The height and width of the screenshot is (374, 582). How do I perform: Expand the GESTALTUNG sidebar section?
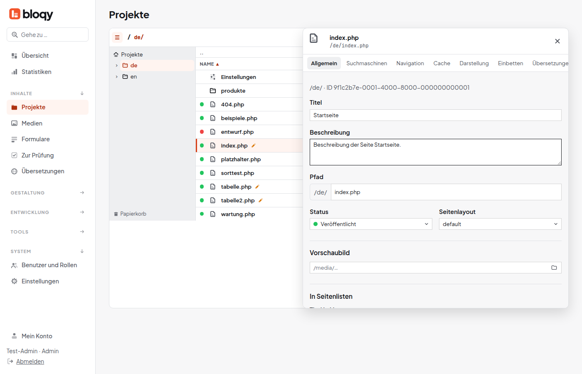[82, 193]
